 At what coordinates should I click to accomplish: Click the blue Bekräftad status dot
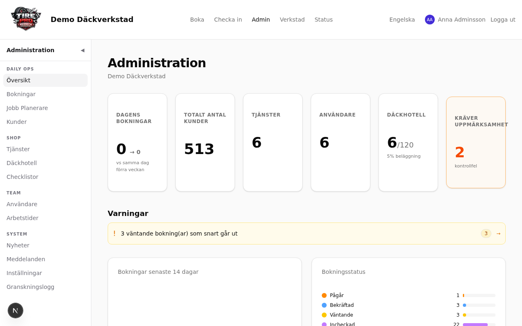pos(324,305)
